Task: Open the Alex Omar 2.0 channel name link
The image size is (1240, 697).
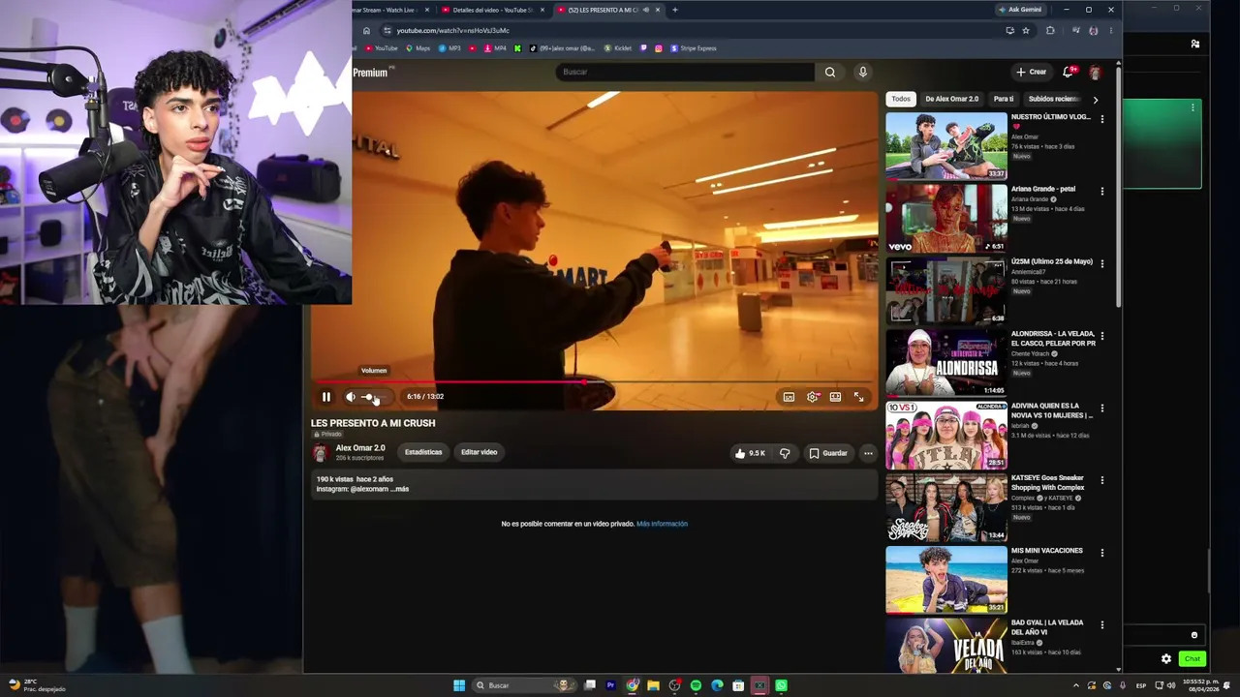Action: pyautogui.click(x=360, y=448)
